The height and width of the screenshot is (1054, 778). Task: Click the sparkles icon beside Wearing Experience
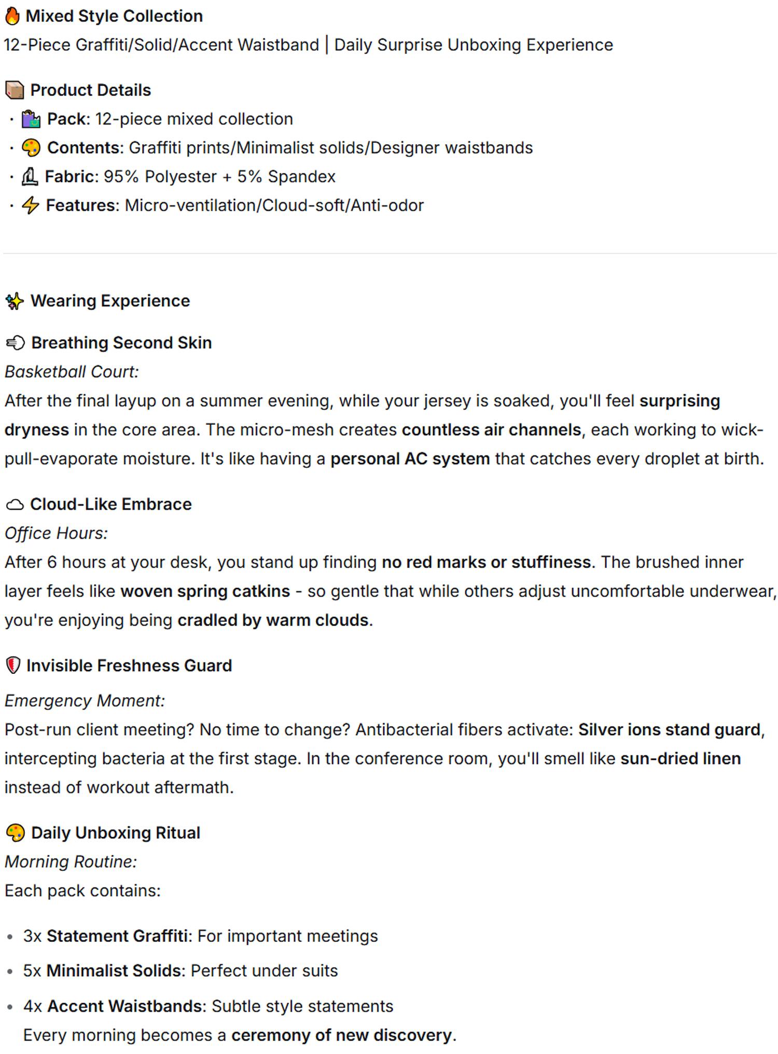[15, 301]
